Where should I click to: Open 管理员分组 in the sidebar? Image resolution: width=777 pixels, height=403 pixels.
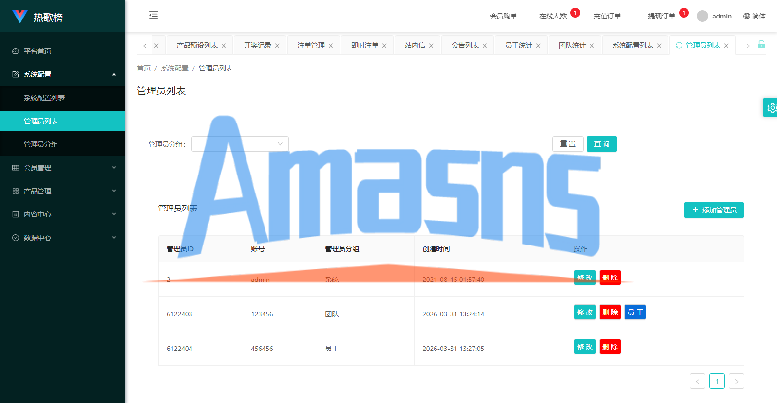(62, 144)
